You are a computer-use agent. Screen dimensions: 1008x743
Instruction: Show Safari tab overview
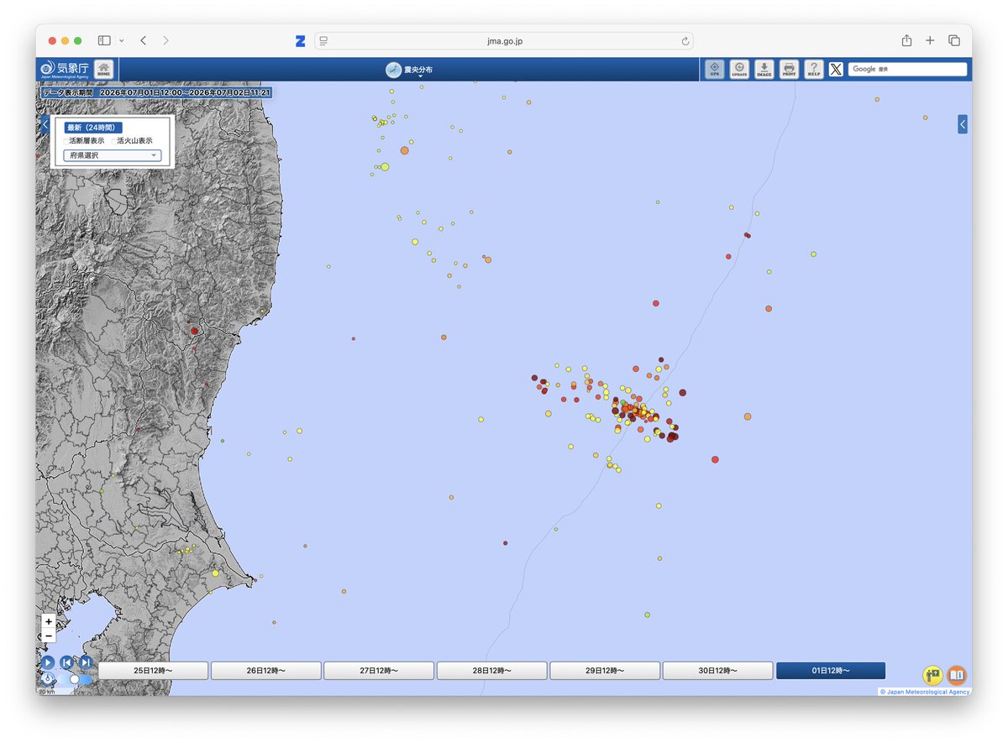[x=954, y=40]
